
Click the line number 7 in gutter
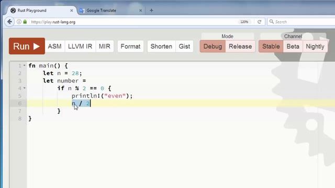click(x=20, y=111)
